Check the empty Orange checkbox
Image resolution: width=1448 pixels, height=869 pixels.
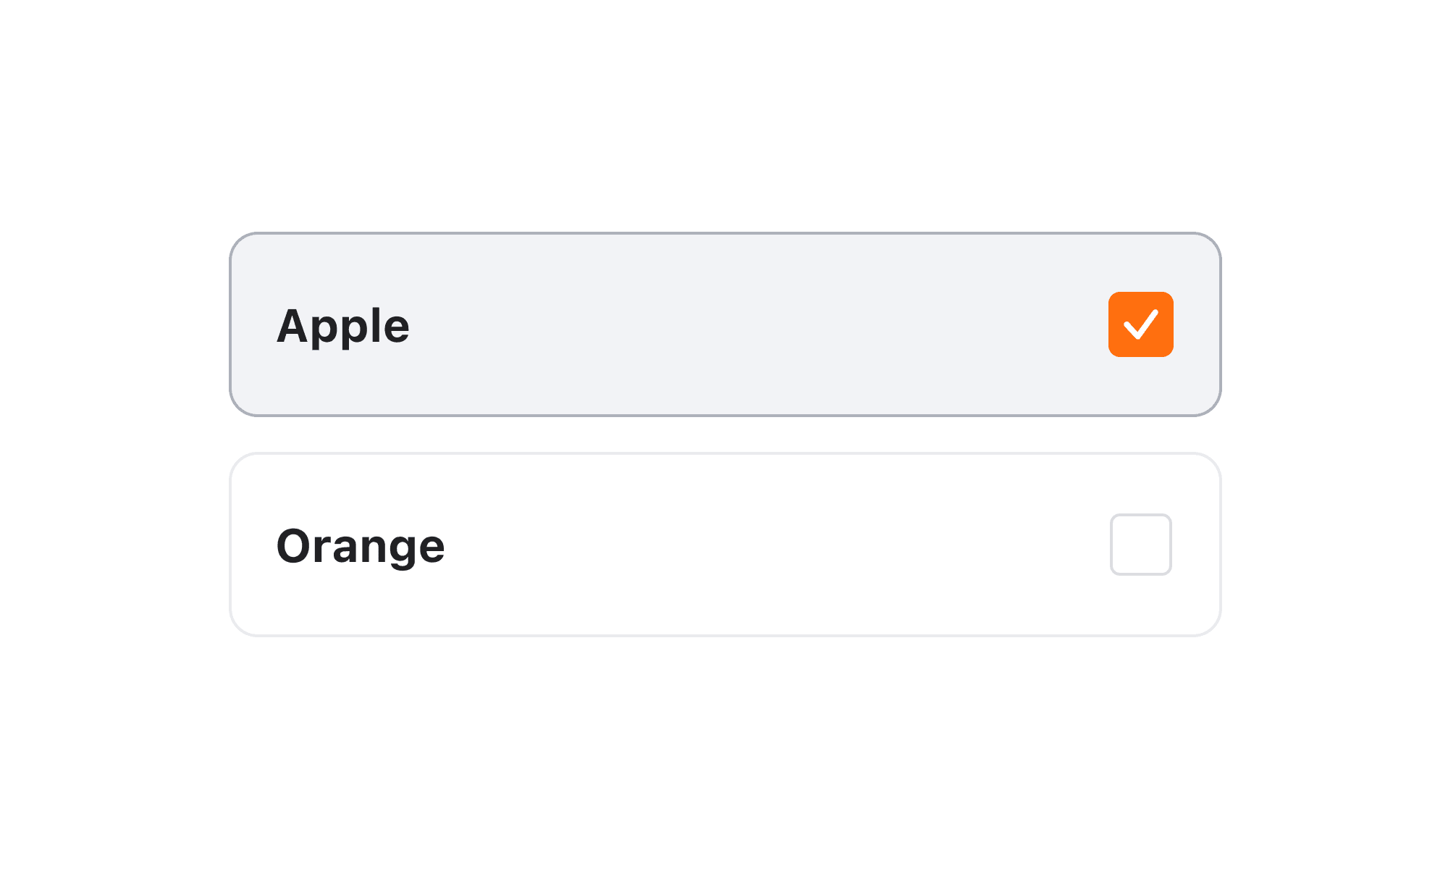pyautogui.click(x=1140, y=545)
